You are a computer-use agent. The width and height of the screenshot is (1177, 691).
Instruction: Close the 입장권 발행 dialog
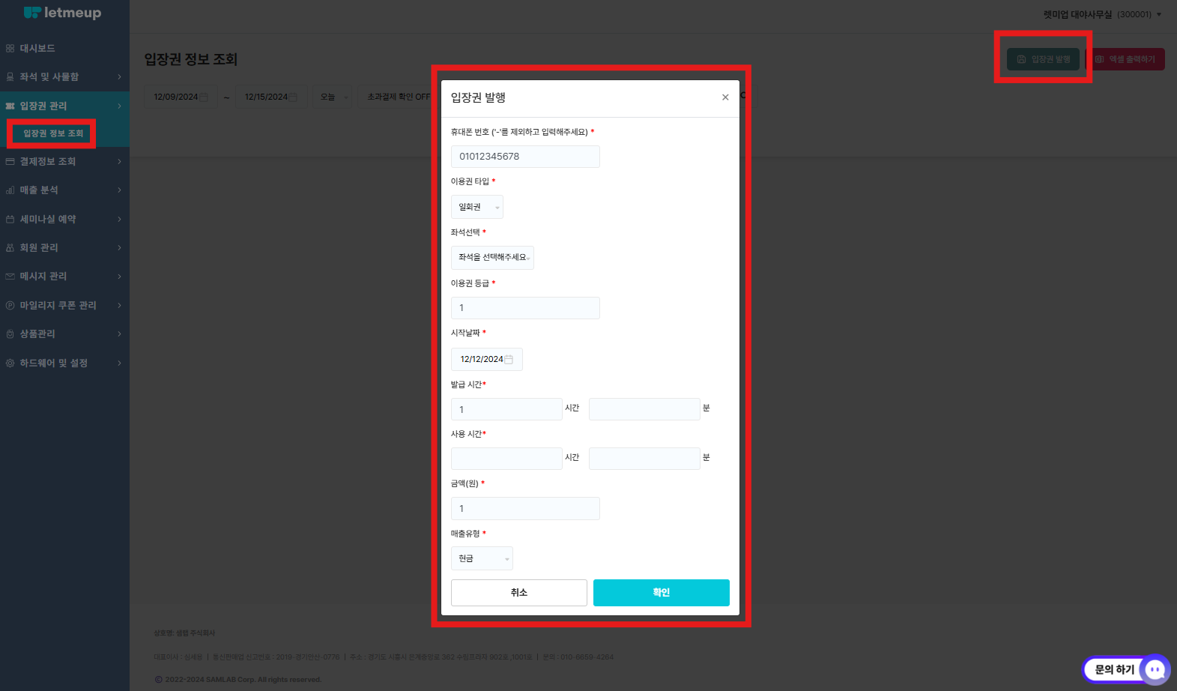pos(725,97)
